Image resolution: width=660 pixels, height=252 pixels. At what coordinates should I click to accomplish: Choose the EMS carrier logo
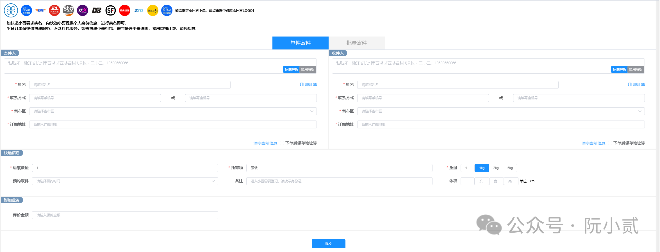click(x=40, y=10)
